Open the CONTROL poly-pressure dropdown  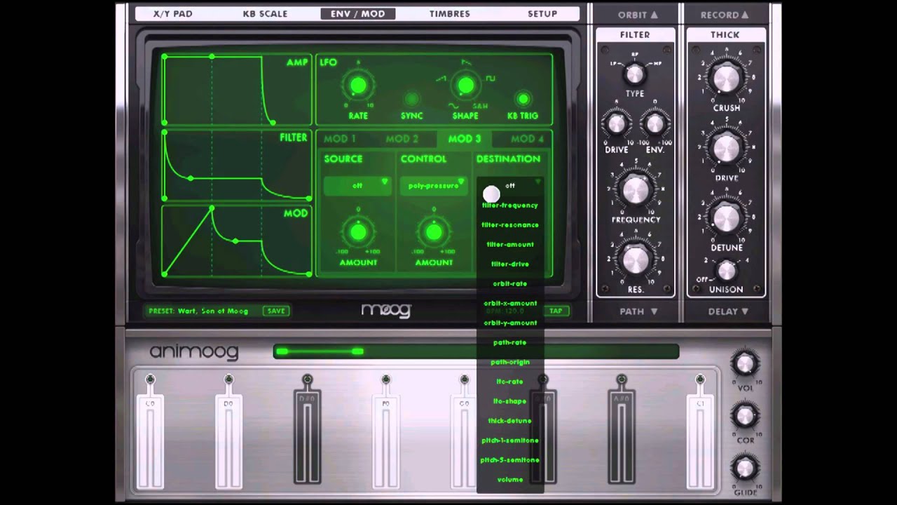point(433,186)
